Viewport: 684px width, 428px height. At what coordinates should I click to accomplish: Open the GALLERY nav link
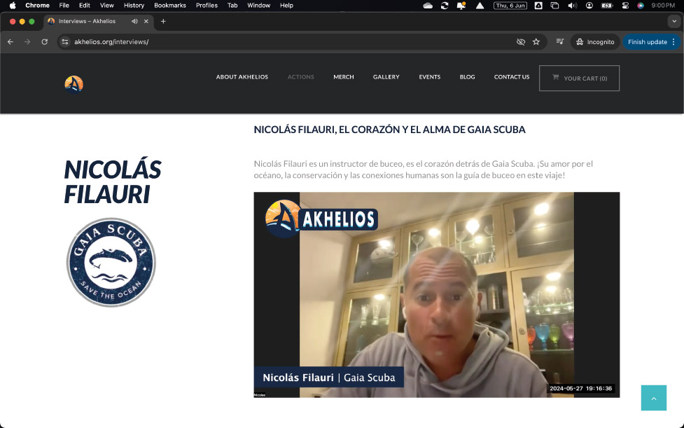point(386,77)
